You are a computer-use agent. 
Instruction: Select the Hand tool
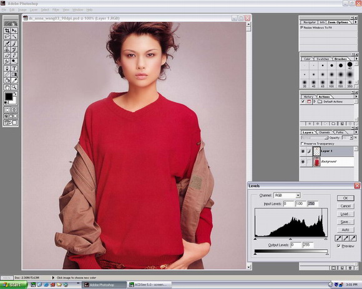click(7, 87)
